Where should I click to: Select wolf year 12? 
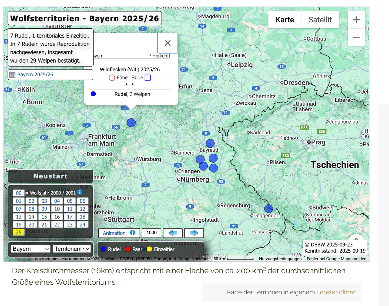[82, 209]
